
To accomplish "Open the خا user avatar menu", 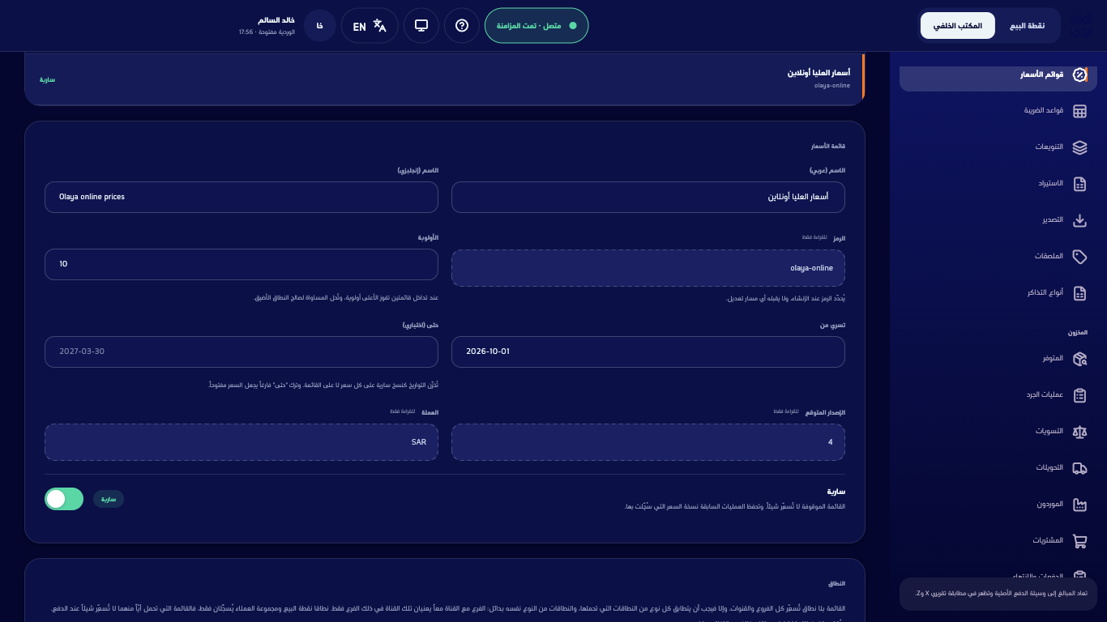I will pos(320,26).
